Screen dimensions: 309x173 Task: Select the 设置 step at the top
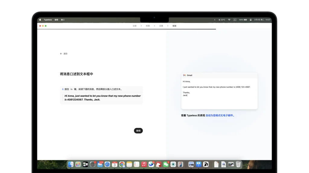(x=161, y=26)
